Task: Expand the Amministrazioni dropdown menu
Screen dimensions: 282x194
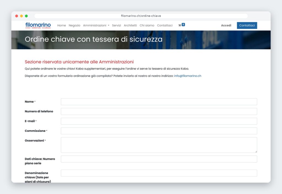Action: (x=96, y=25)
